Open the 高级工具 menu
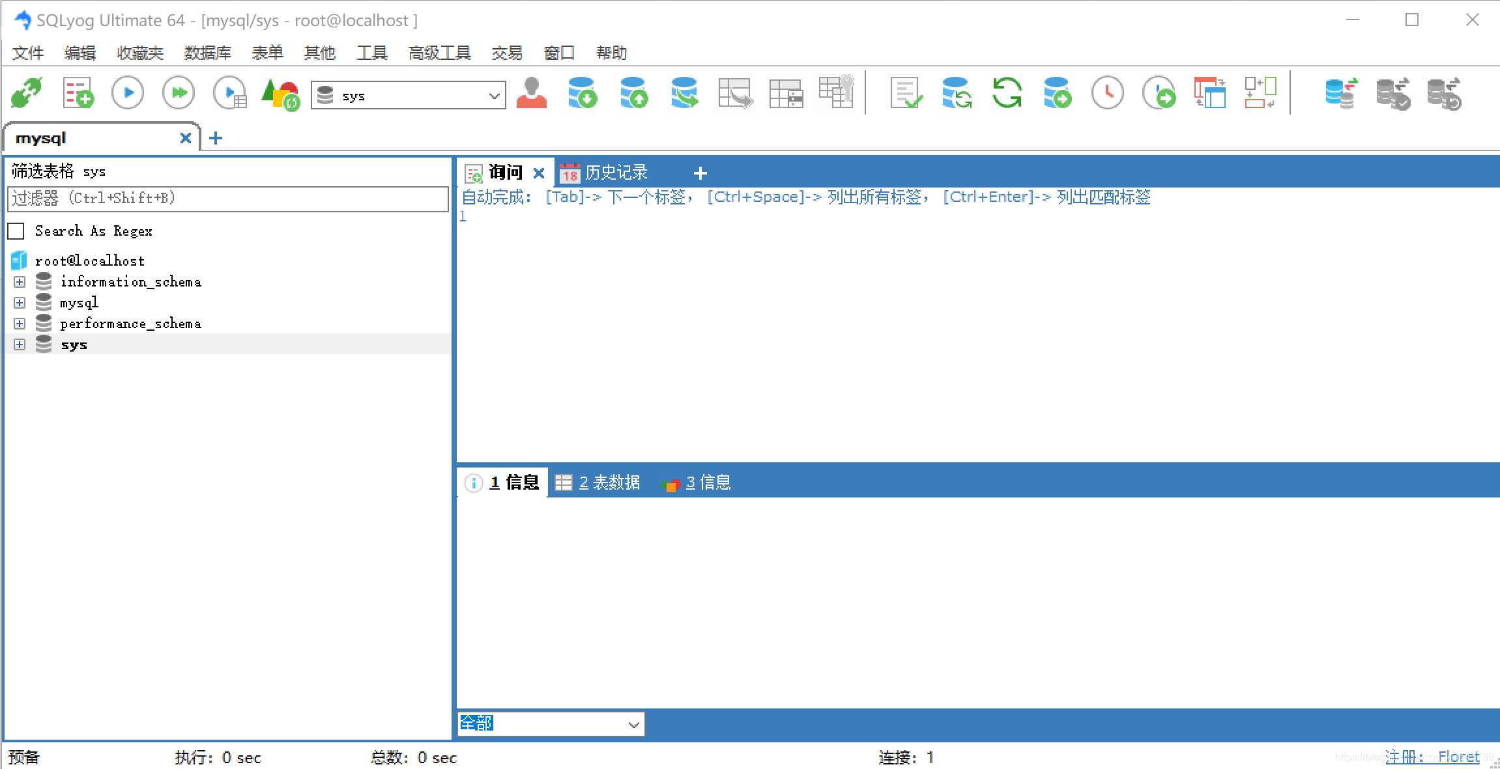 pyautogui.click(x=440, y=53)
